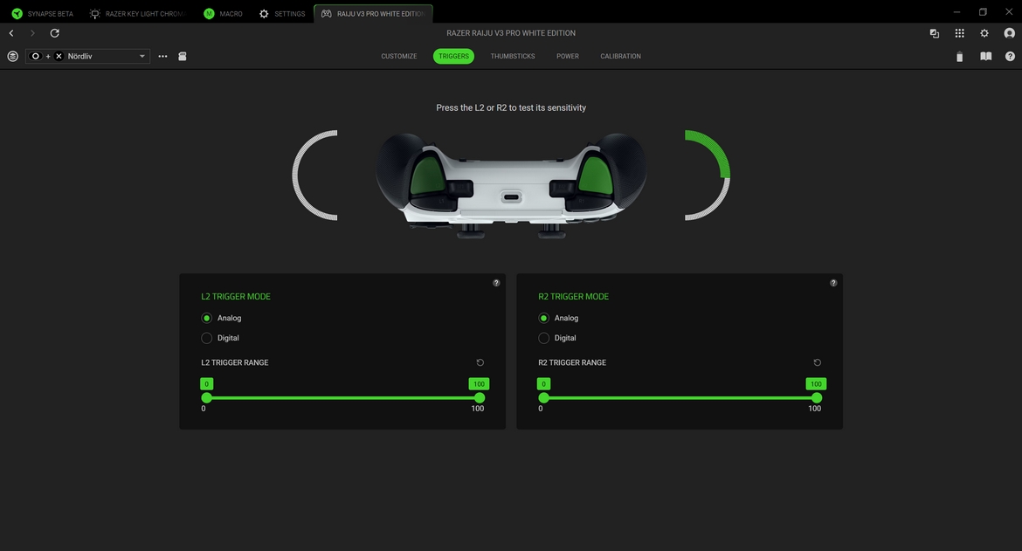Set R2 trigger mode to Digital
1022x551 pixels.
[544, 338]
